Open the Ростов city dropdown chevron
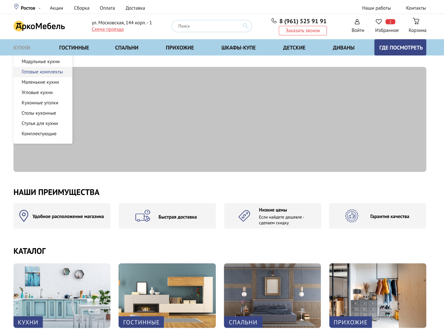Viewport: 444px width, 333px height. (39, 8)
